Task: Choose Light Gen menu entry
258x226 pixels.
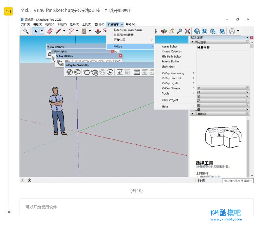Action: pyautogui.click(x=175, y=66)
